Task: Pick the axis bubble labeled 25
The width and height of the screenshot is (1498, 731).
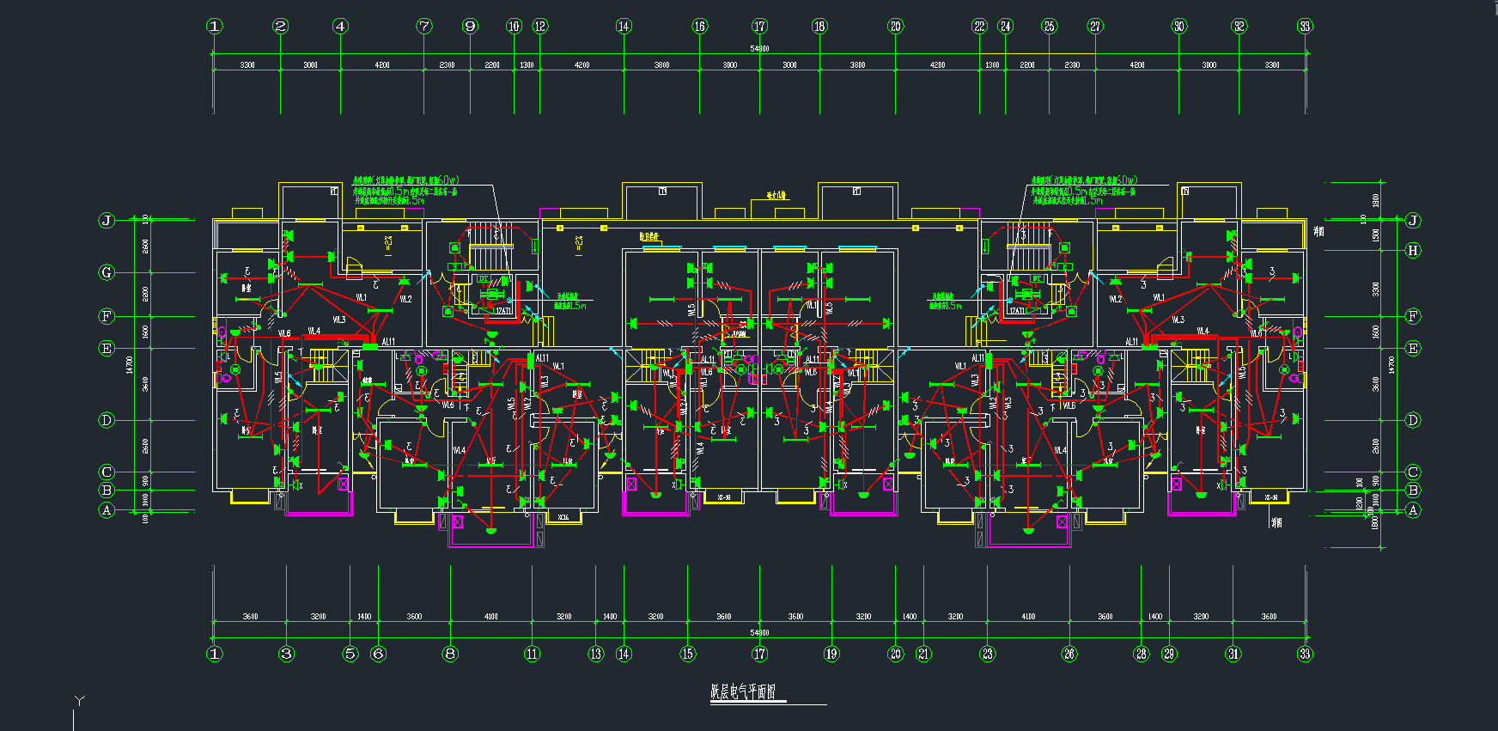Action: [x=1049, y=26]
